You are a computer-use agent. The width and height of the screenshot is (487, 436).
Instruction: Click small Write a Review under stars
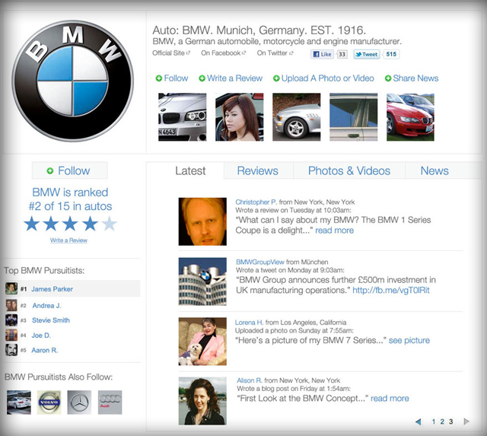[68, 240]
